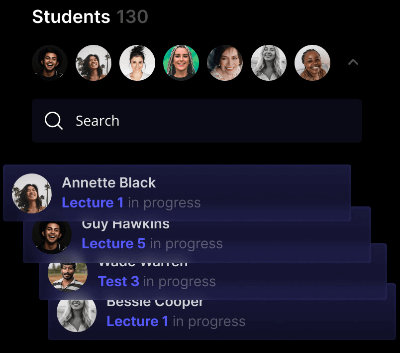Select the avatar with the green background
Screen dimensions: 400x353
[181, 63]
